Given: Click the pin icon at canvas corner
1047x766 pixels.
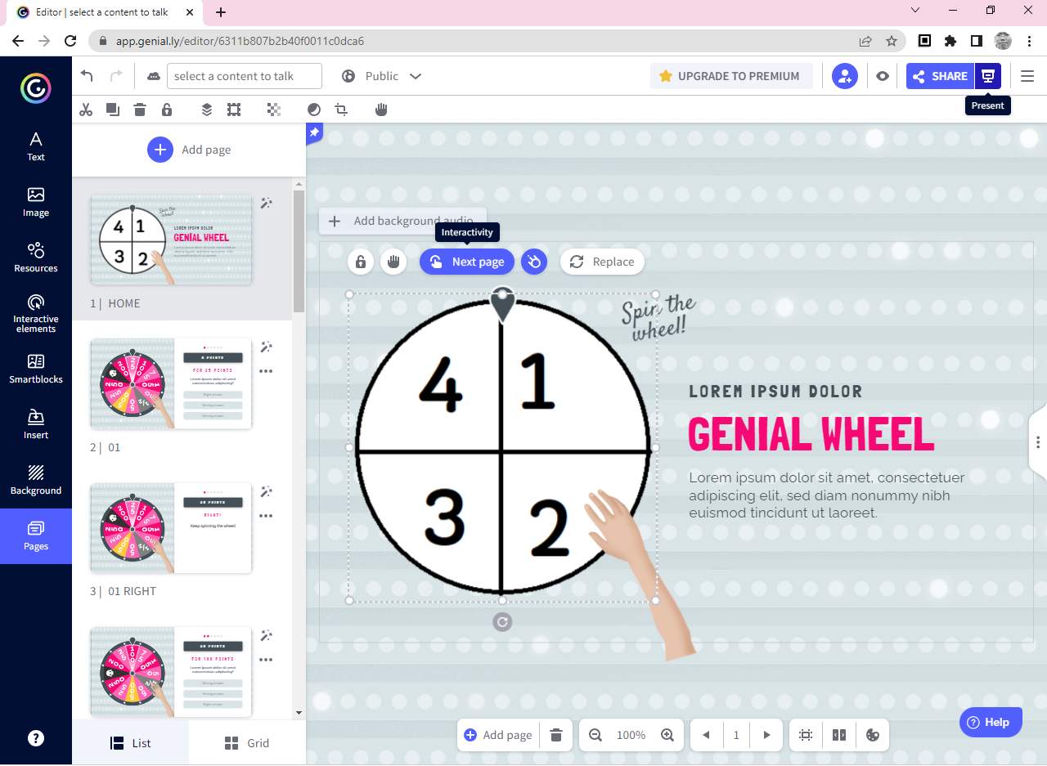Looking at the screenshot, I should 314,133.
